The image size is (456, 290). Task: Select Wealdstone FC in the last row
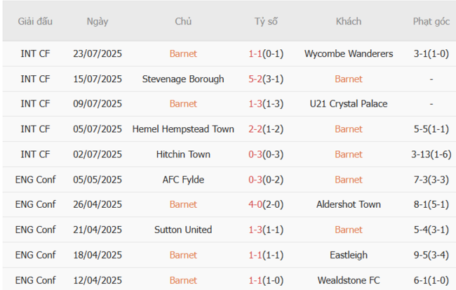click(x=349, y=280)
